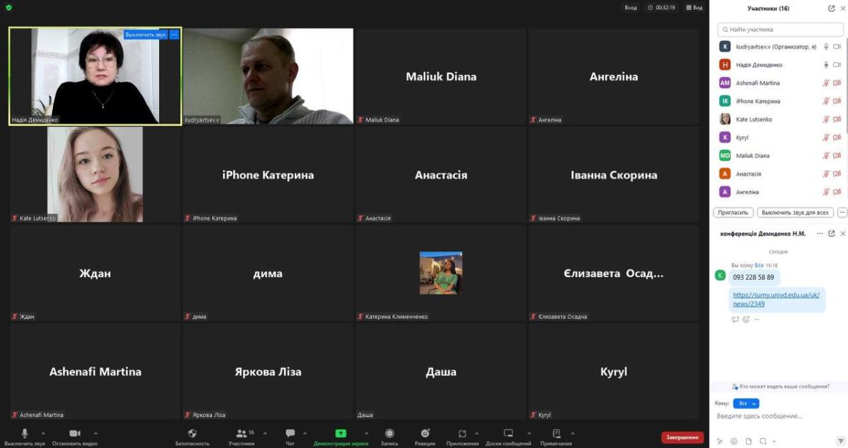Image resolution: width=848 pixels, height=448 pixels.
Task: Click the red Завершение end meeting button
Action: point(682,437)
